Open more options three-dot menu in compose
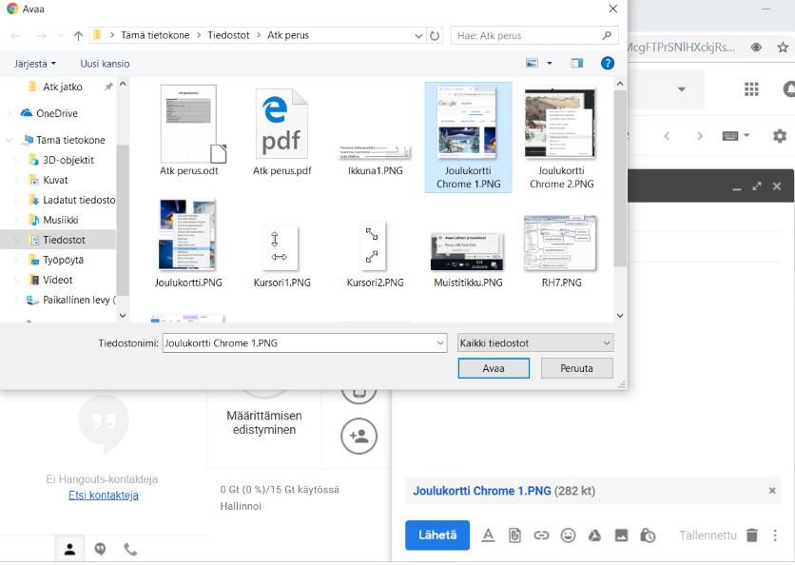The height and width of the screenshot is (565, 795). (x=775, y=536)
